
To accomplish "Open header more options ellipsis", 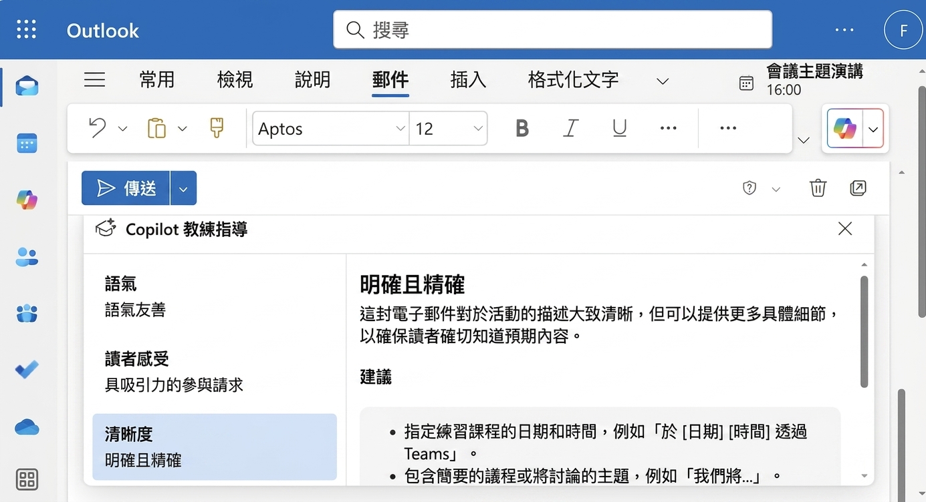I will pyautogui.click(x=844, y=30).
